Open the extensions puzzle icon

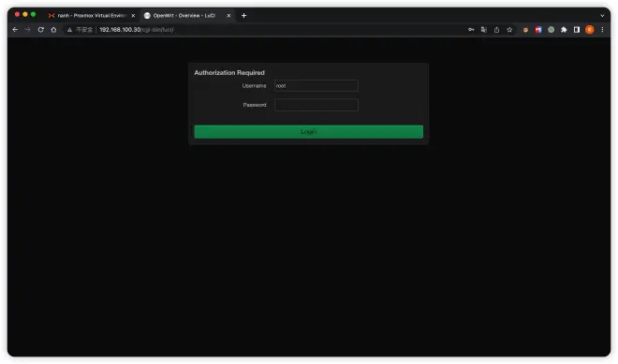pos(564,30)
